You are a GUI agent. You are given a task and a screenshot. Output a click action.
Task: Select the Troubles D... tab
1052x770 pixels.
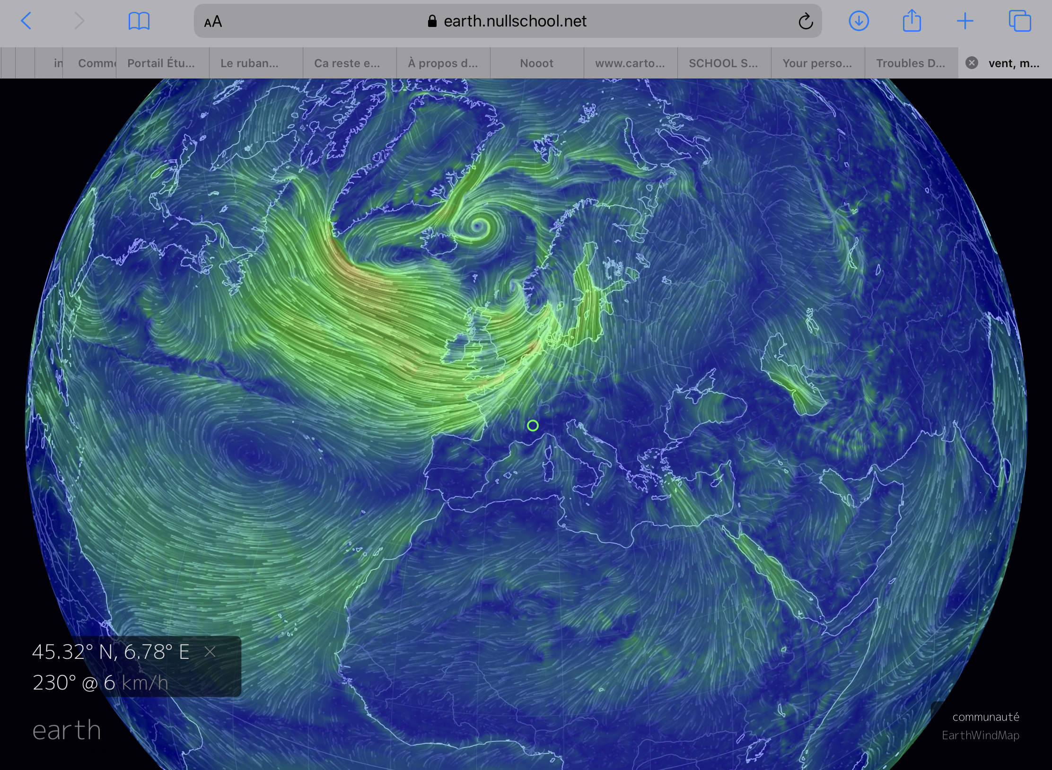tap(910, 63)
